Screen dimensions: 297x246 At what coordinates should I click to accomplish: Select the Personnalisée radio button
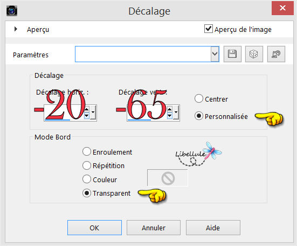coord(199,116)
